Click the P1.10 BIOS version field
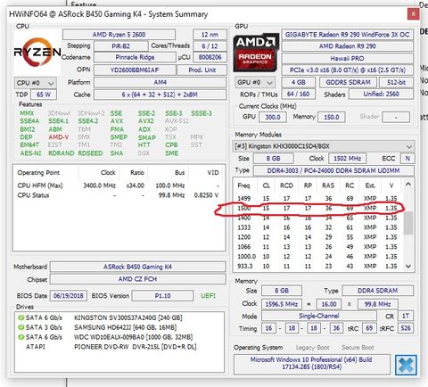Image resolution: width=428 pixels, height=387 pixels. (162, 296)
